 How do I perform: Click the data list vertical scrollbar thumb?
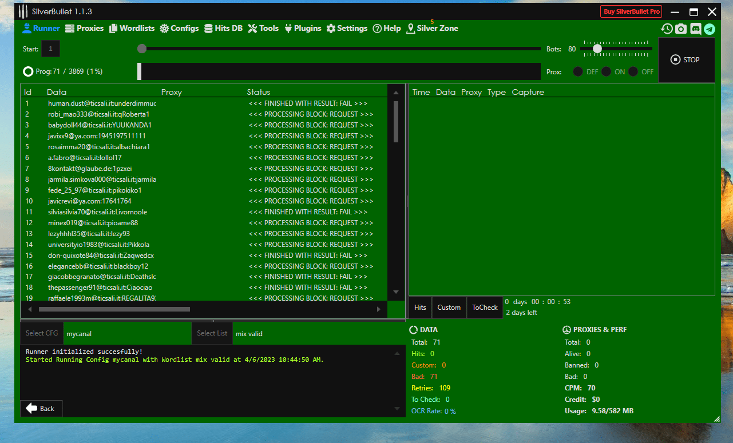coord(395,121)
